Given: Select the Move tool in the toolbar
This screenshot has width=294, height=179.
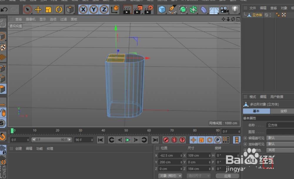Looking at the screenshot, I should click(38, 9).
